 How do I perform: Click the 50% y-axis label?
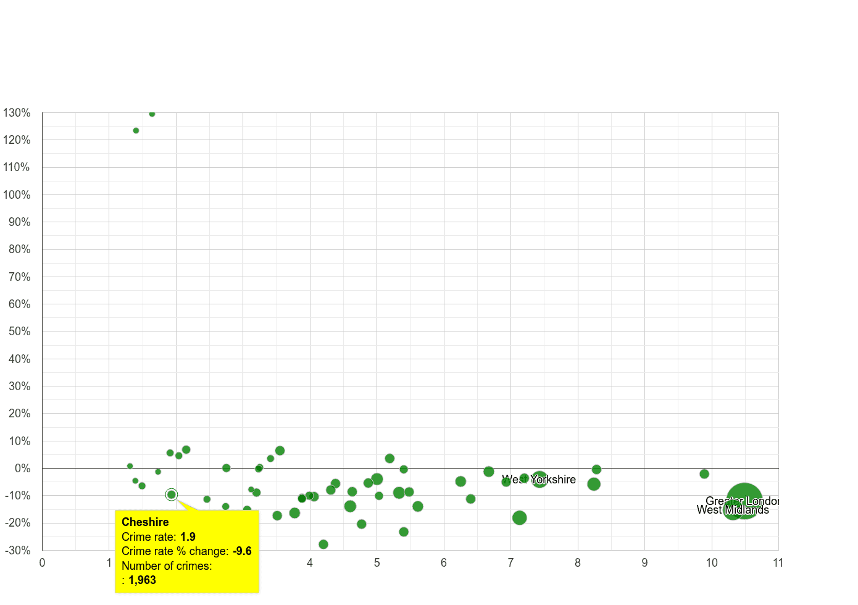click(19, 332)
